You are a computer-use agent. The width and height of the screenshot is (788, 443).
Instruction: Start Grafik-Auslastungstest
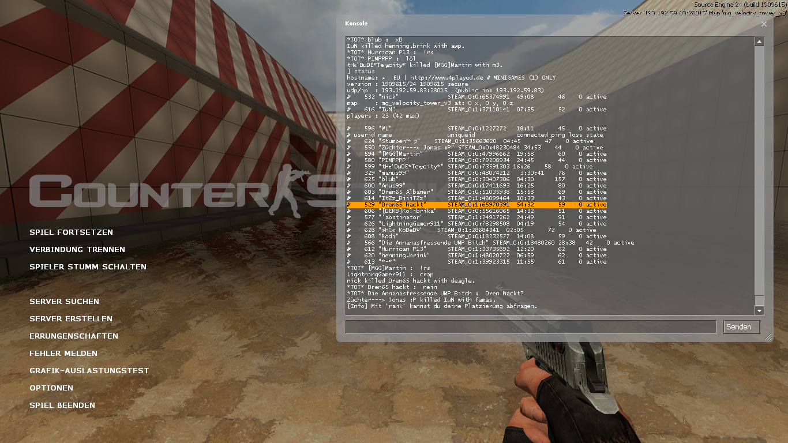click(x=89, y=371)
